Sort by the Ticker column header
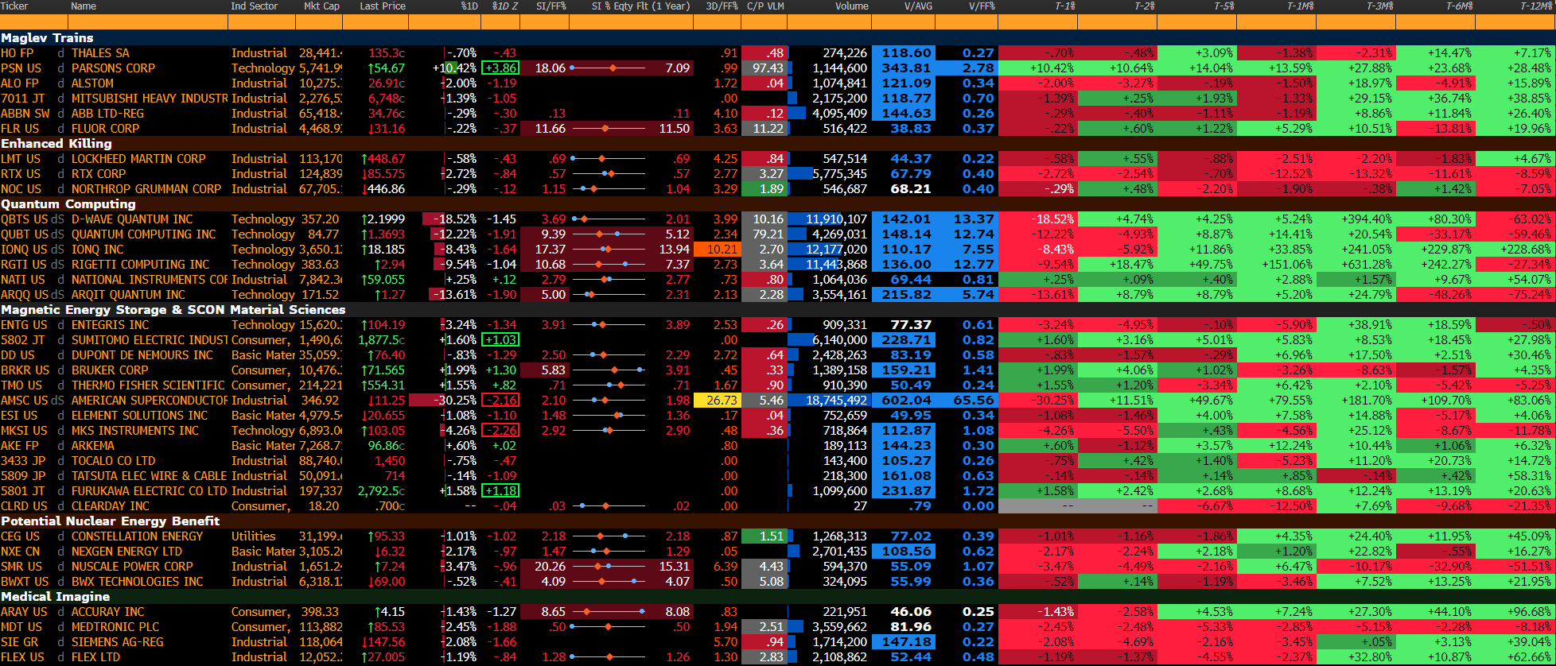This screenshot has width=1556, height=666. [x=14, y=6]
